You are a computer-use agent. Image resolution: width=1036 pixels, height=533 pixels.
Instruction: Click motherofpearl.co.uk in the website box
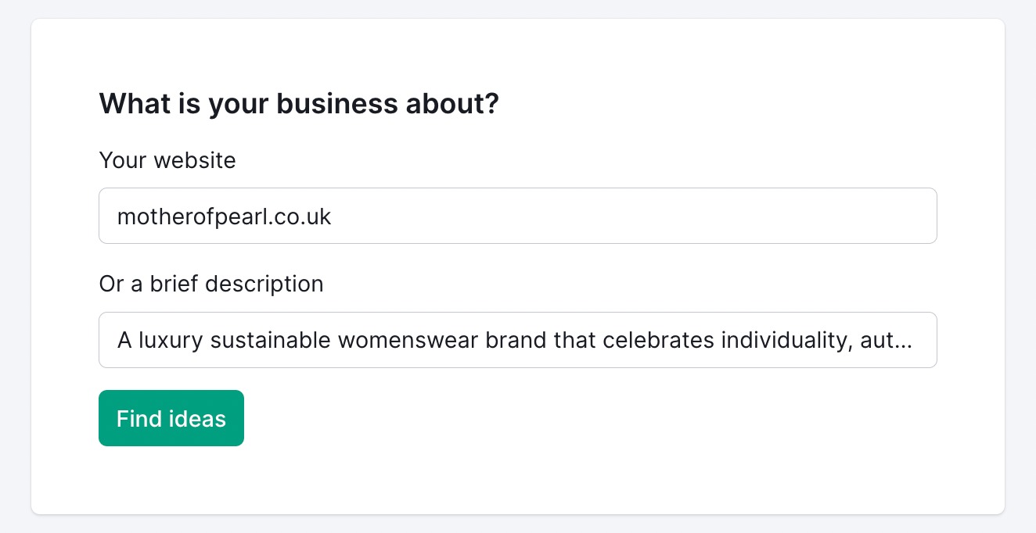(x=224, y=216)
